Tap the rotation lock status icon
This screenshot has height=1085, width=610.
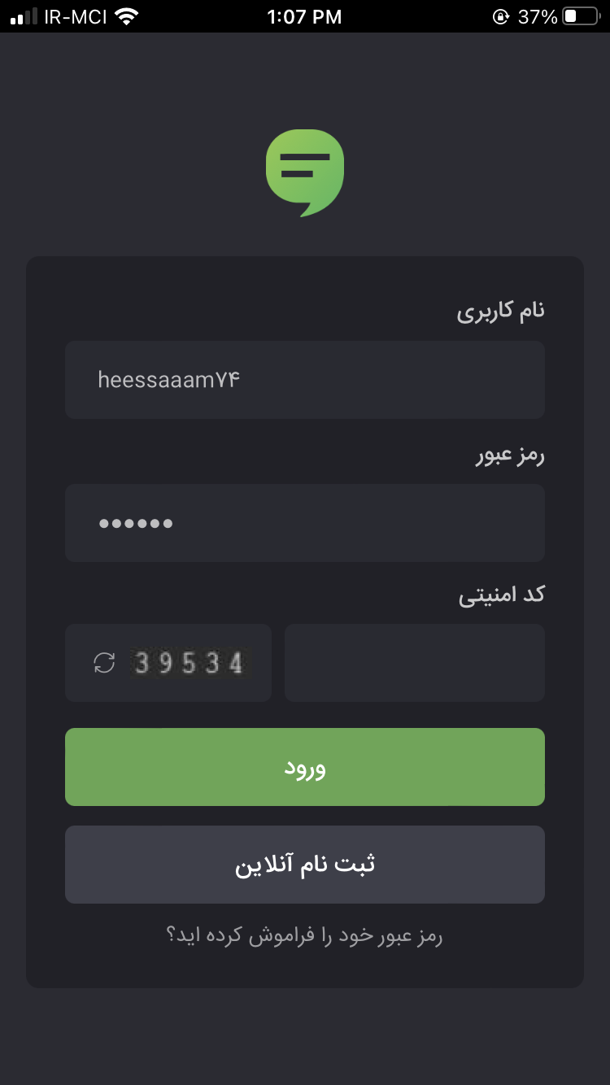pyautogui.click(x=501, y=16)
